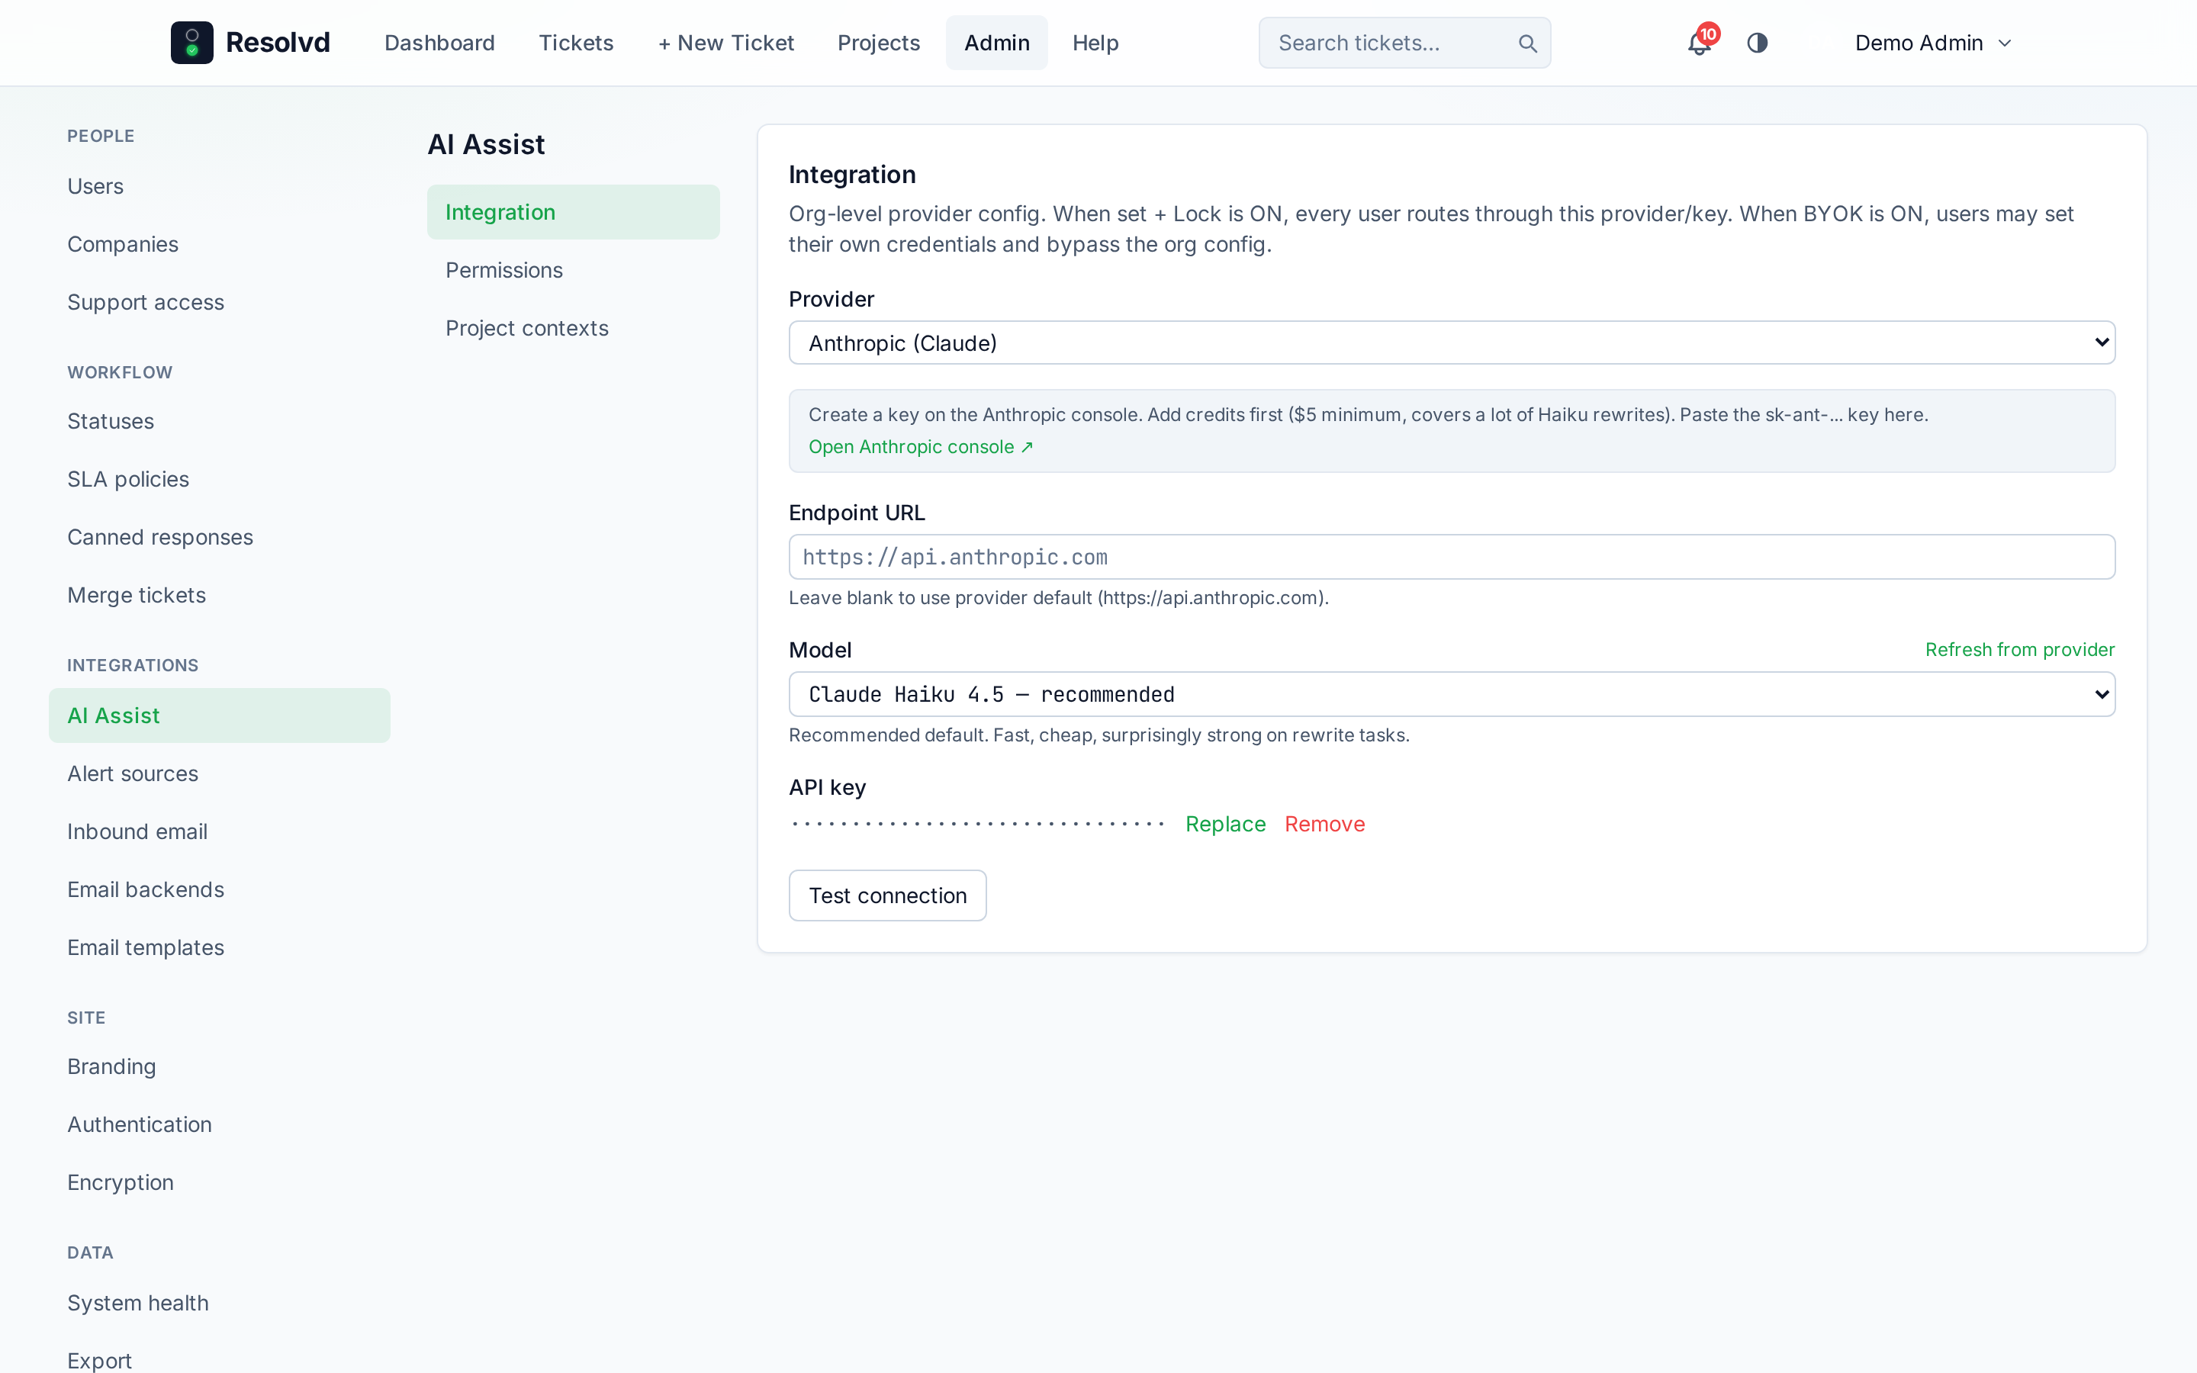Open the Provider dropdown
This screenshot has height=1373, width=2197.
[x=1452, y=342]
